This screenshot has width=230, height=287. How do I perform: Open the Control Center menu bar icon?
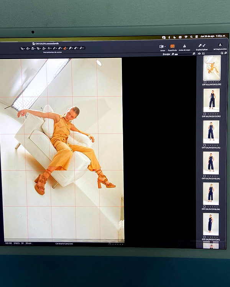197,36
